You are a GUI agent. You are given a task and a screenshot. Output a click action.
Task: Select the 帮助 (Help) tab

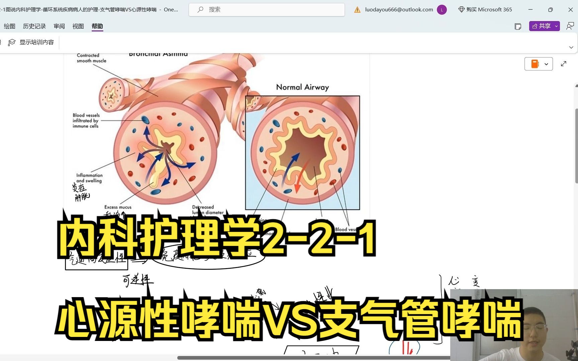tap(97, 26)
